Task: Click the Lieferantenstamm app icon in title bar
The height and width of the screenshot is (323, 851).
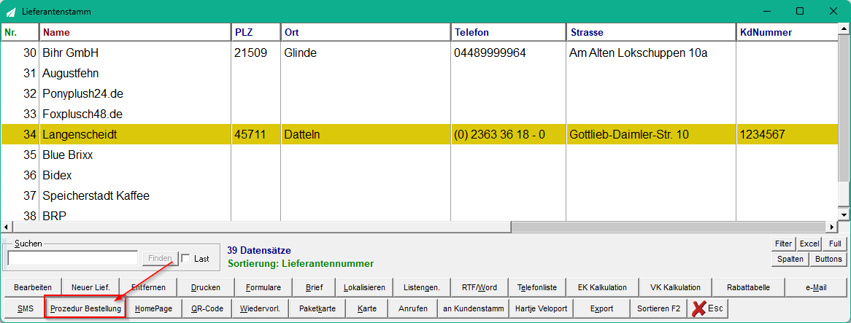Action: (x=10, y=12)
